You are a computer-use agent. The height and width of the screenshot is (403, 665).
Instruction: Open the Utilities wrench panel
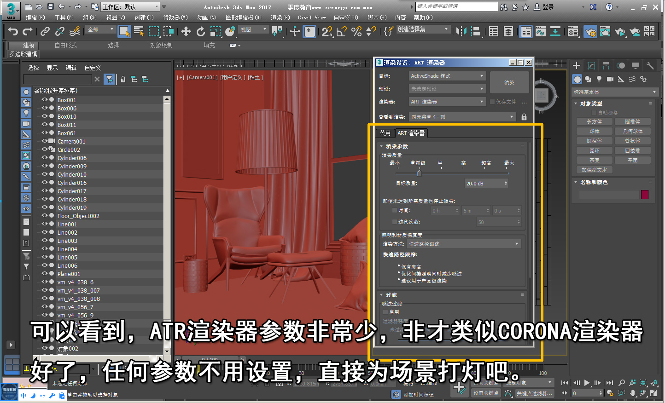click(650, 65)
